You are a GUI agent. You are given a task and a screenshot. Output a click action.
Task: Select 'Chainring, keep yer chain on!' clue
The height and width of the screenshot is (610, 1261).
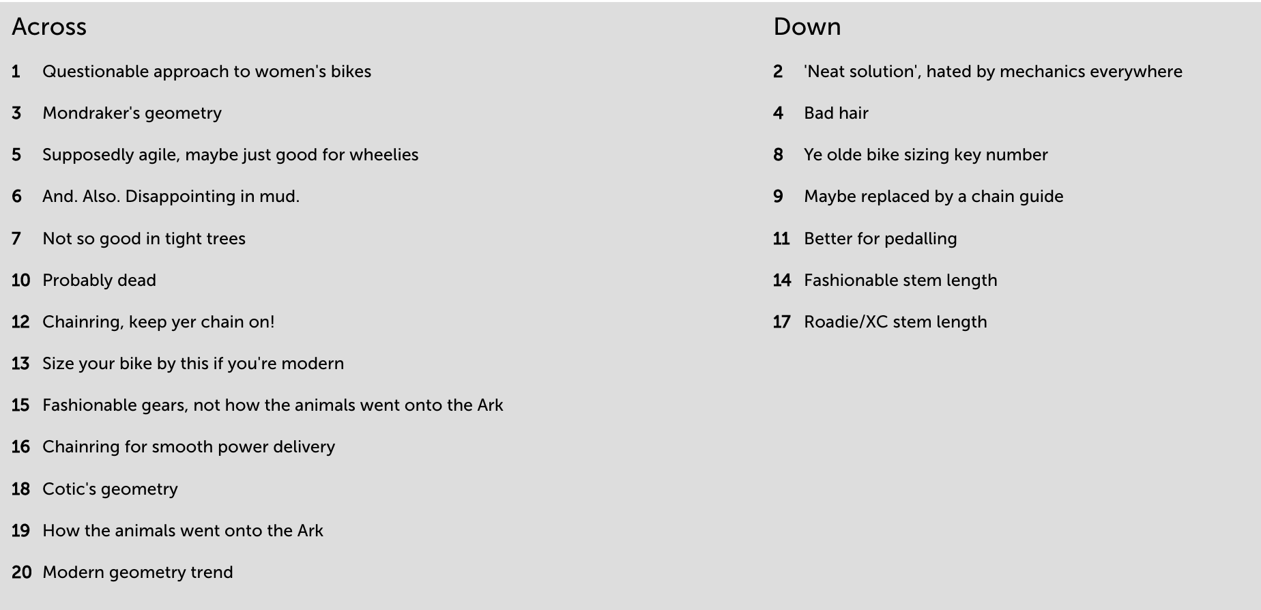[158, 322]
